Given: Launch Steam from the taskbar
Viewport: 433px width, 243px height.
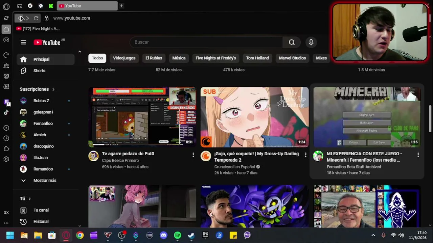Looking at the screenshot, I should [x=191, y=235].
